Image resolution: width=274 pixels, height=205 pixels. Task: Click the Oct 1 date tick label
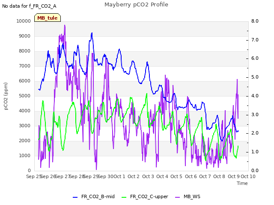tap(119, 176)
